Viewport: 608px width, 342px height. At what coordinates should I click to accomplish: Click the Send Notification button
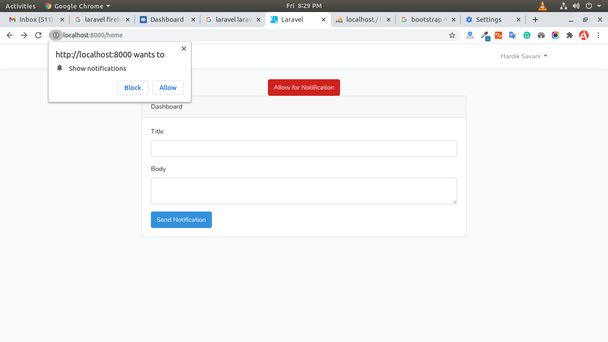pos(181,220)
